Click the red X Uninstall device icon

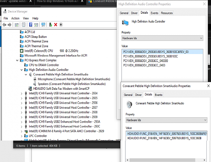click(56, 25)
